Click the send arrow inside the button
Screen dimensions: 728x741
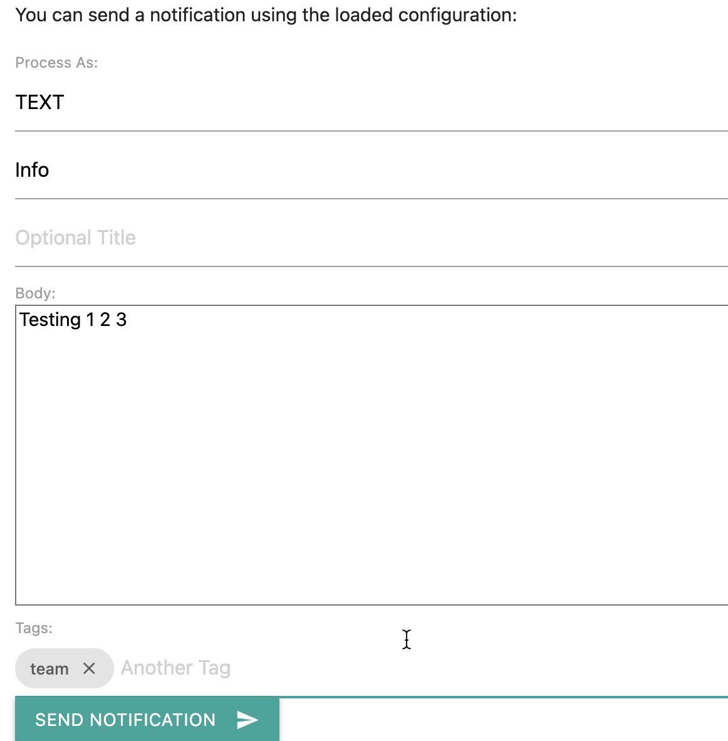[x=247, y=720]
